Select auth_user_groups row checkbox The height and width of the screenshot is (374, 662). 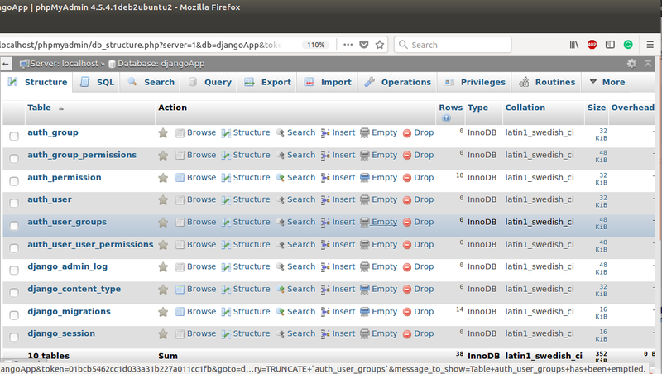click(14, 225)
